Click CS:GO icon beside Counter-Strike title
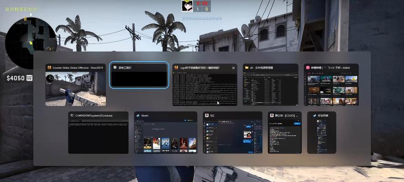 point(49,67)
